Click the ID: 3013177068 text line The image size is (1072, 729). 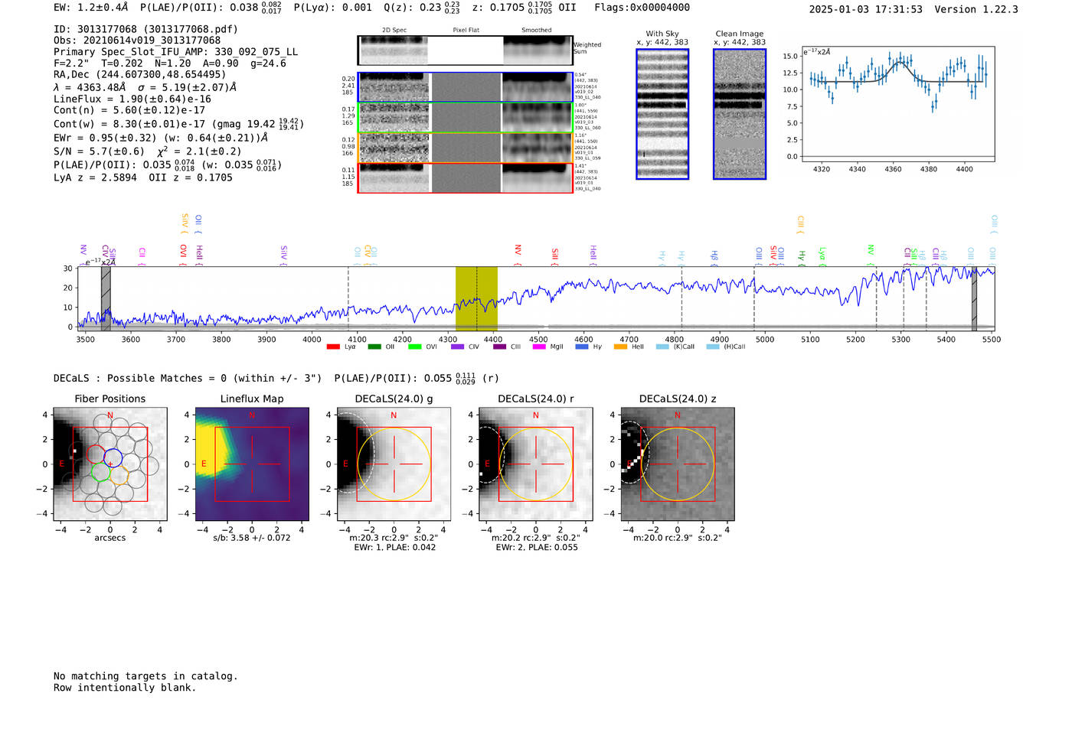[x=145, y=29]
